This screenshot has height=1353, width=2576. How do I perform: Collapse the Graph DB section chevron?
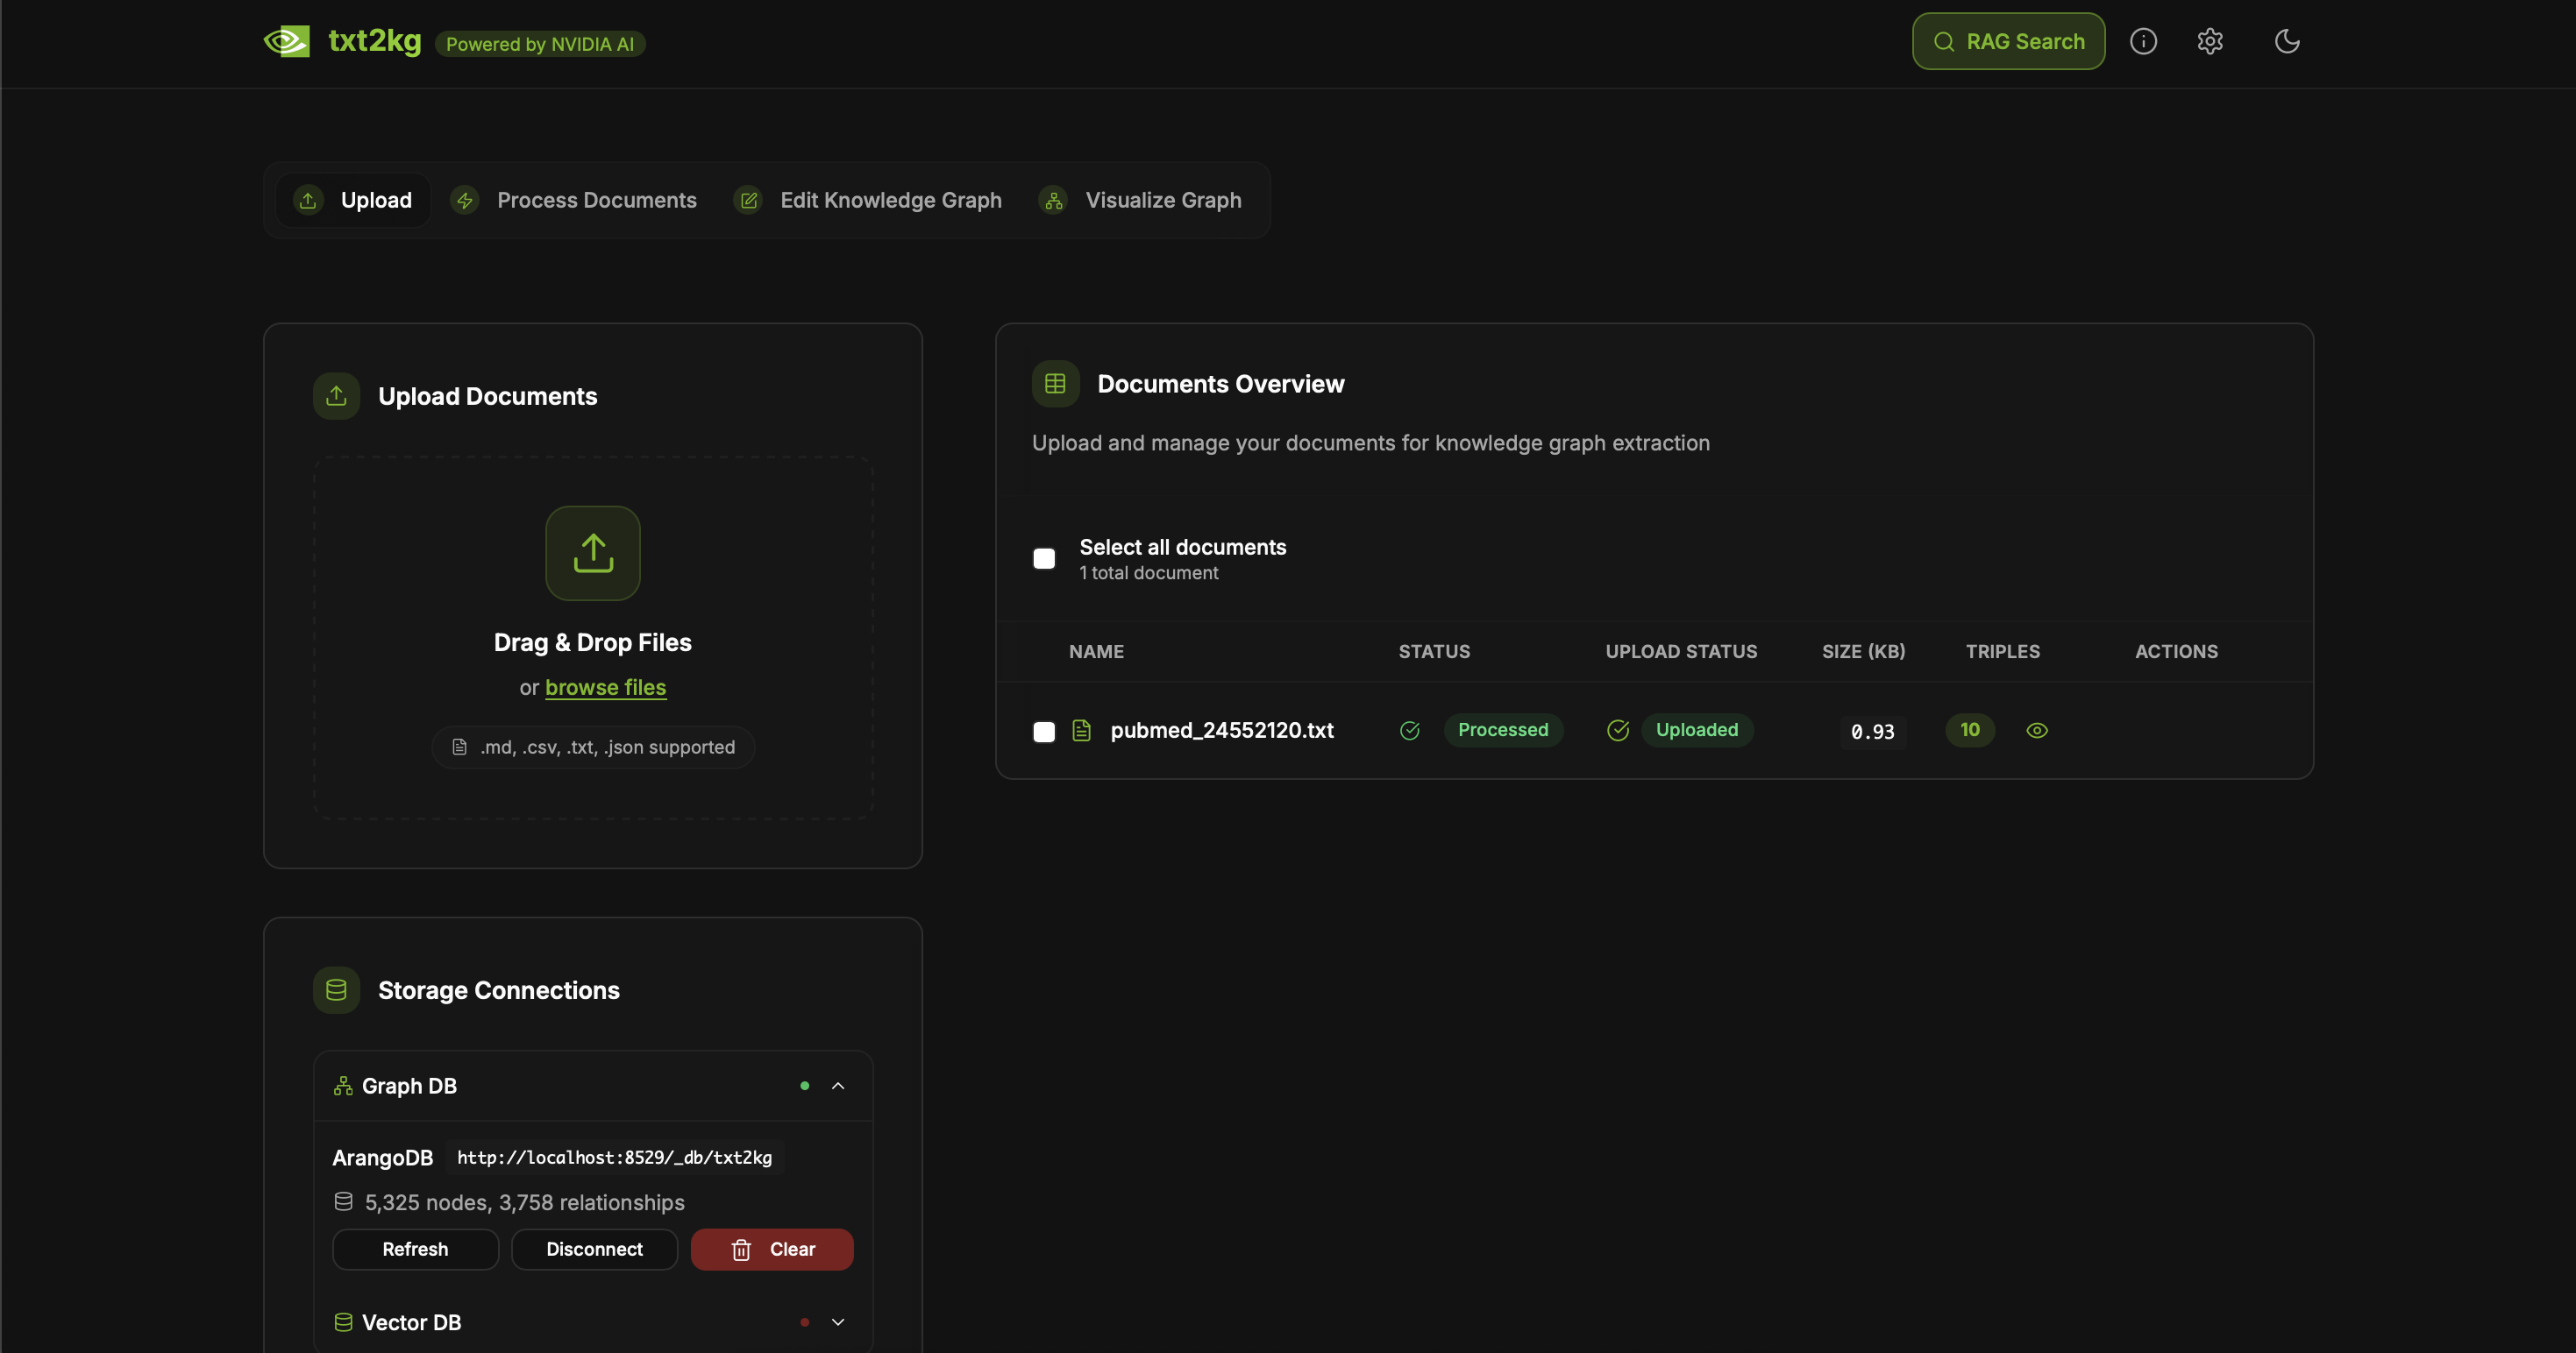838,1085
